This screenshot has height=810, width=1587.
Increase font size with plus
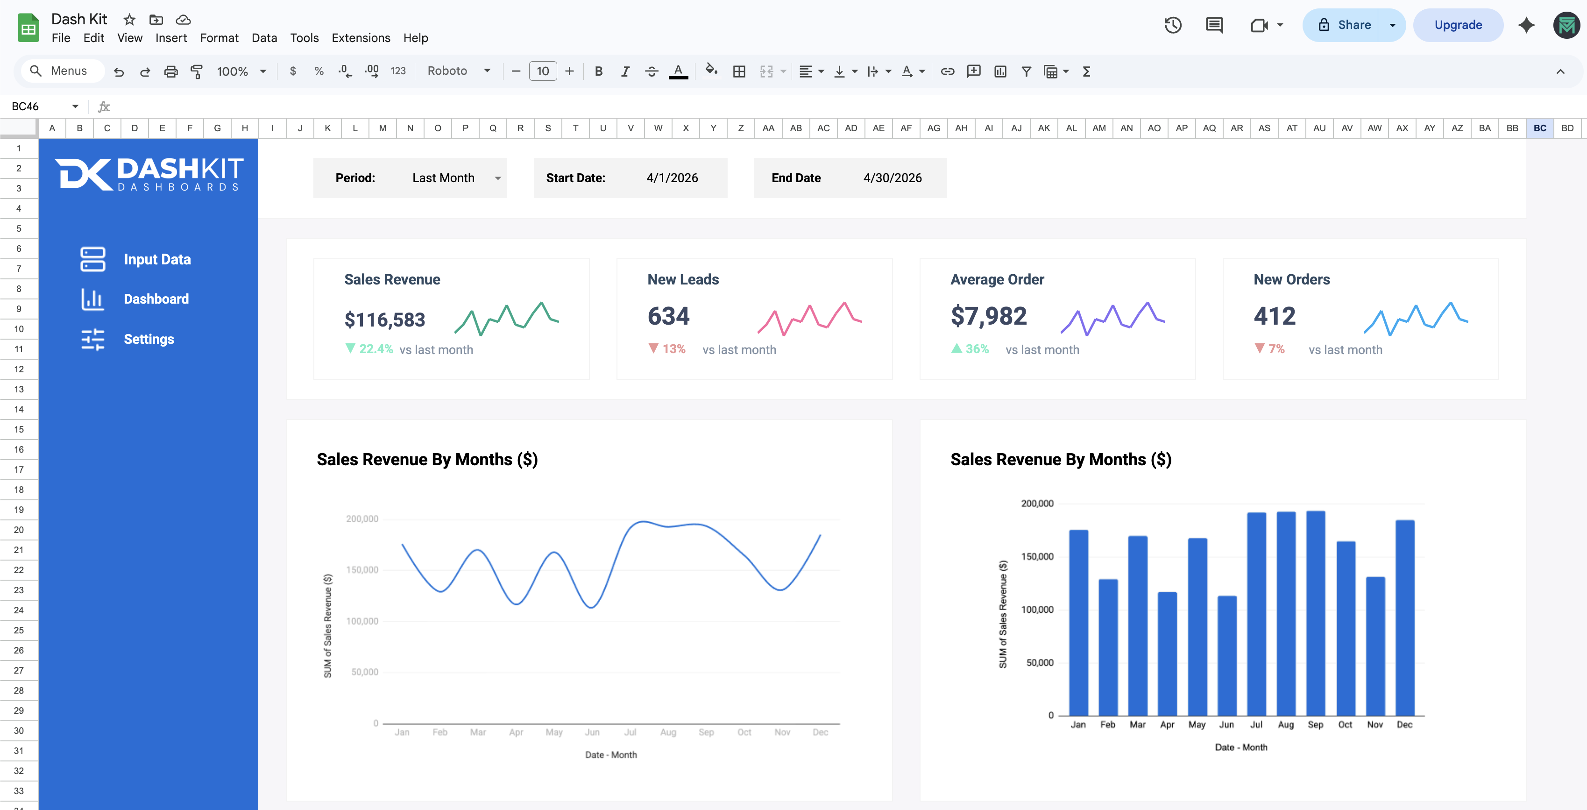click(569, 71)
